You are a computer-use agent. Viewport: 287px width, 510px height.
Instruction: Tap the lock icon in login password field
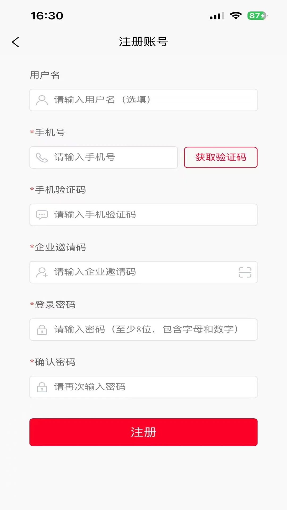click(42, 330)
